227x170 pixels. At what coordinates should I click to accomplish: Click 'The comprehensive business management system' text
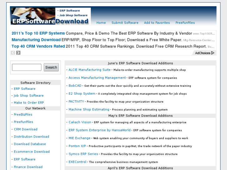coord(123,162)
